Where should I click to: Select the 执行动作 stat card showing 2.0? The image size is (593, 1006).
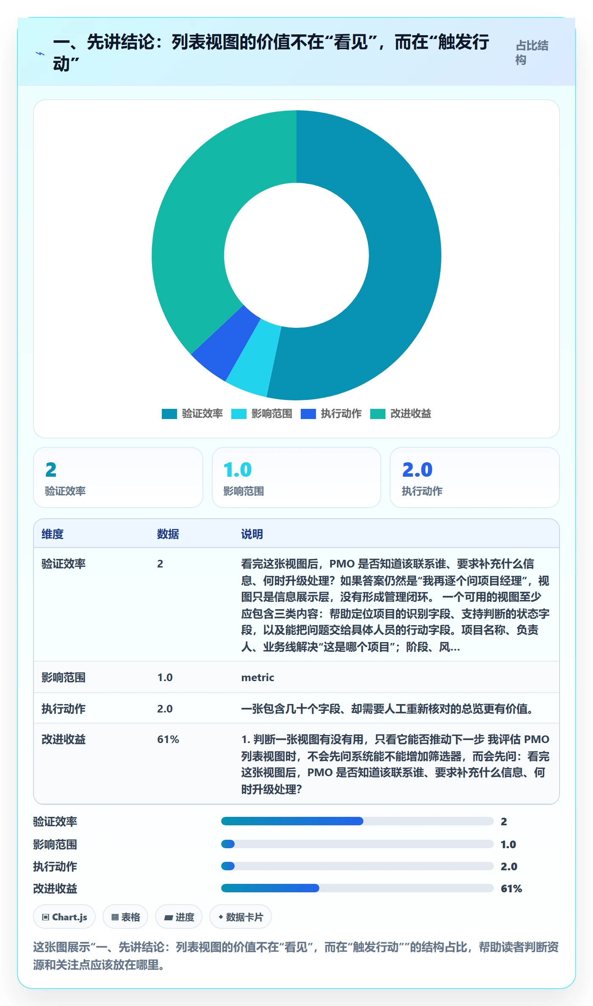[475, 478]
